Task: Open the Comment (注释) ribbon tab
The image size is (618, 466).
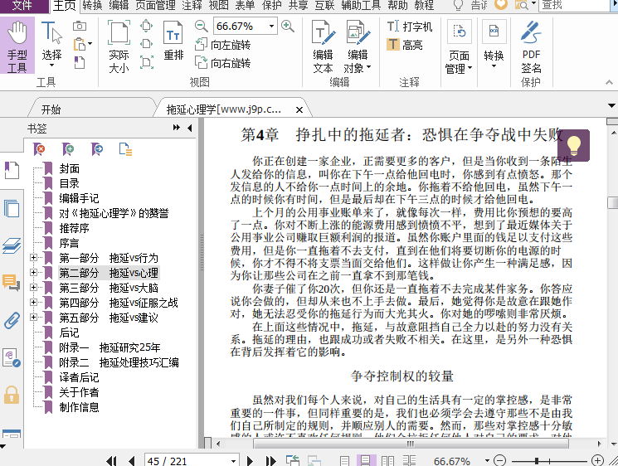Action: pyautogui.click(x=192, y=5)
